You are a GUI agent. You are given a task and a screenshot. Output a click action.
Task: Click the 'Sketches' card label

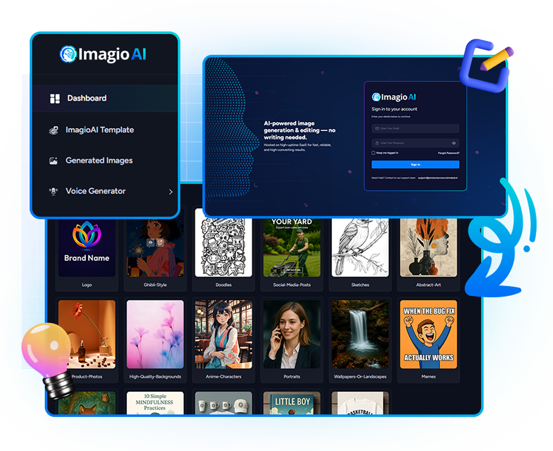(360, 285)
